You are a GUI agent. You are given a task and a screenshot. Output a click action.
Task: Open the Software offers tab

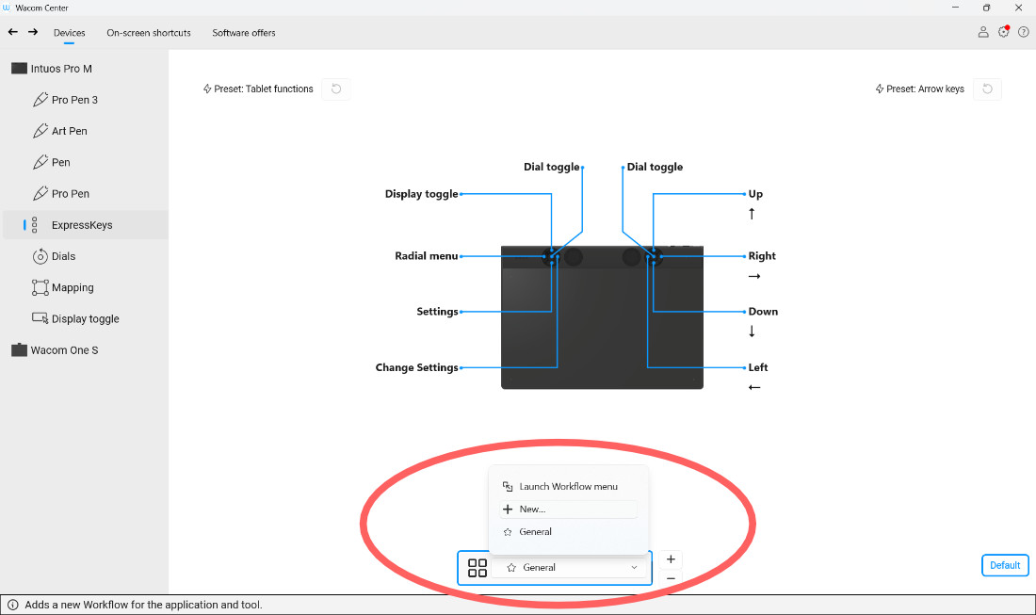pos(244,32)
